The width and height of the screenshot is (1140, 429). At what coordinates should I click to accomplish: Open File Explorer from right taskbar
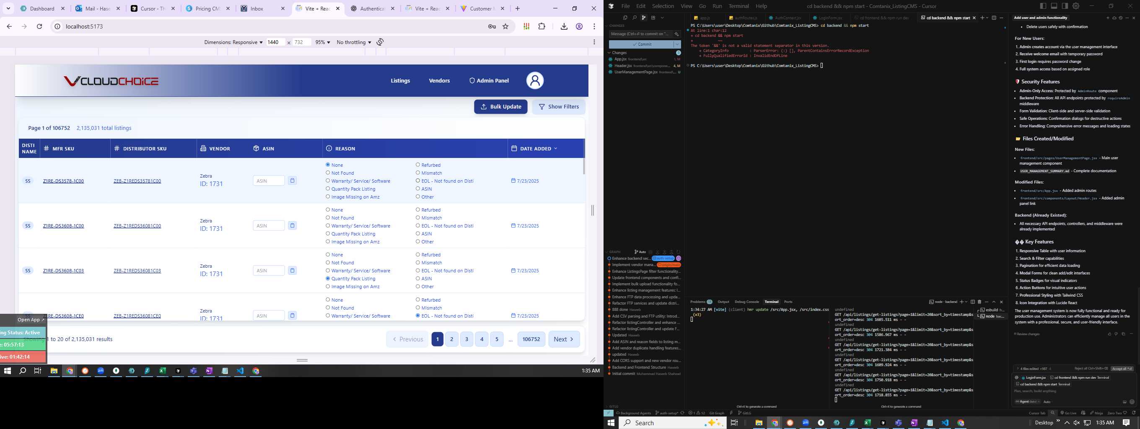[x=759, y=423]
